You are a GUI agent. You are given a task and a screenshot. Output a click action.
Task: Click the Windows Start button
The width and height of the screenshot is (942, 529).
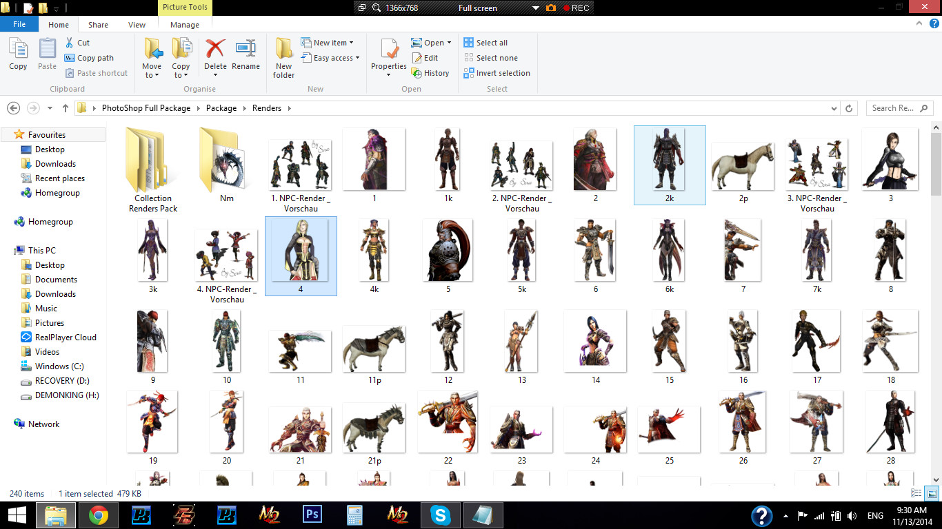17,515
